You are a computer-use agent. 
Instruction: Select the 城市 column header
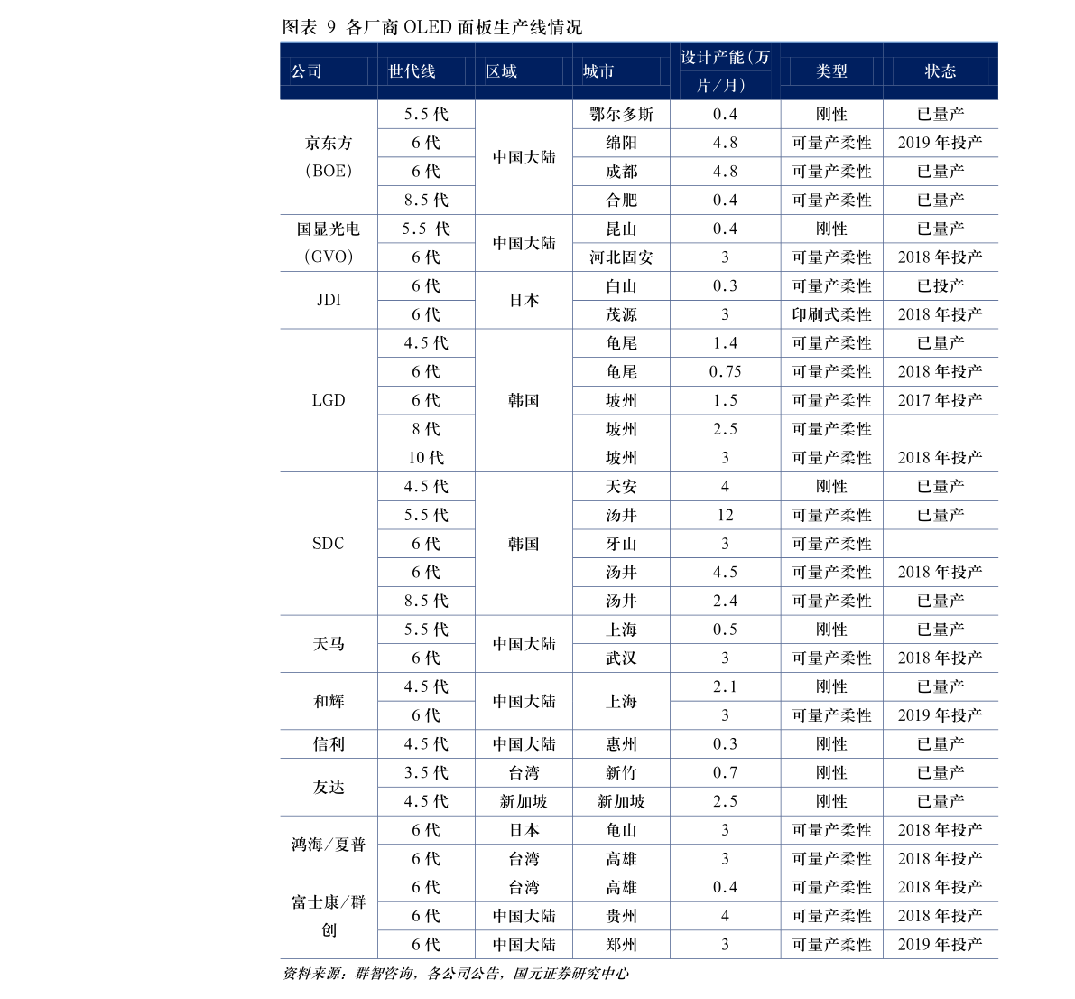[x=620, y=71]
